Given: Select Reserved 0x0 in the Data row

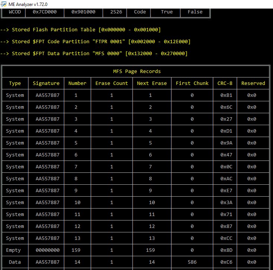Looking at the screenshot, I should [x=252, y=262].
